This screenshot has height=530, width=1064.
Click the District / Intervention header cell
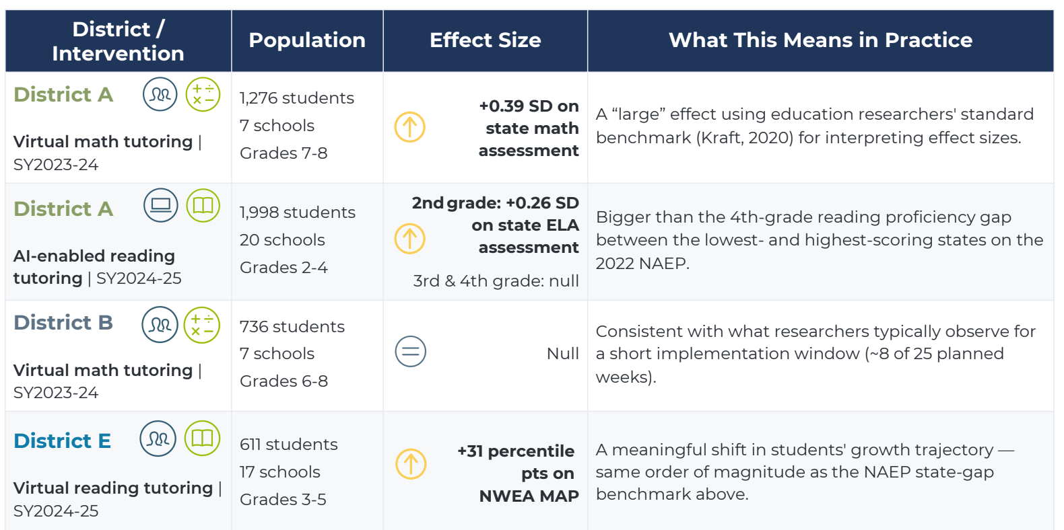point(119,40)
